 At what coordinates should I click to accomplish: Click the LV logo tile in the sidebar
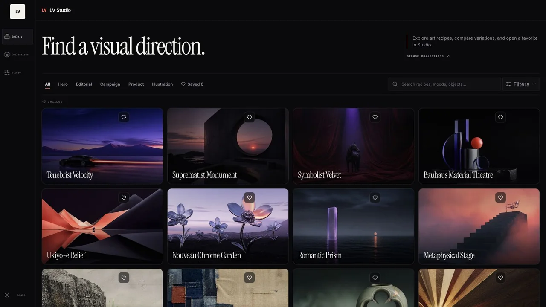(x=17, y=12)
